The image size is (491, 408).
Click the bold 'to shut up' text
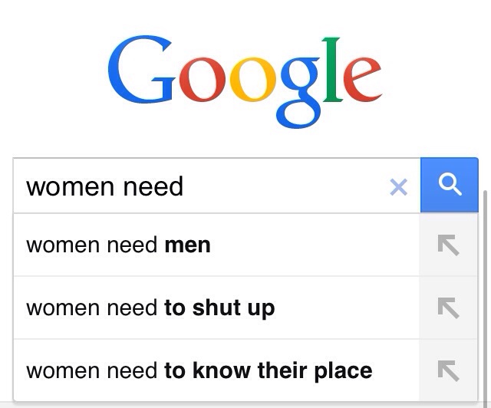point(219,308)
